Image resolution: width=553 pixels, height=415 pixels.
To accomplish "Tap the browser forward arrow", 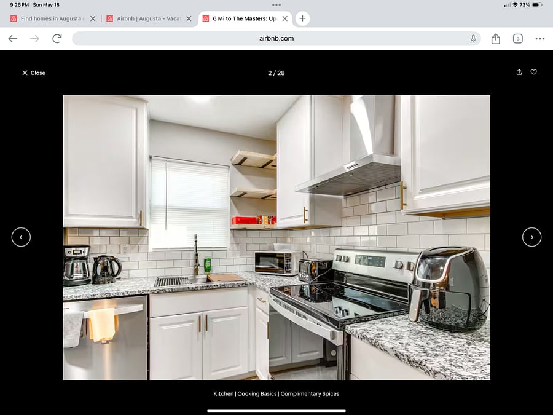I will click(x=34, y=39).
